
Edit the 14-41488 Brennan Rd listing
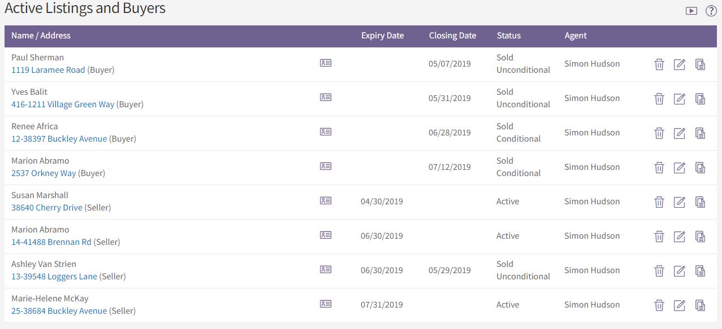pos(680,236)
